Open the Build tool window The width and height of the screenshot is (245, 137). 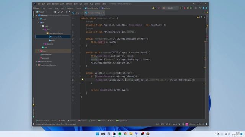(111, 121)
